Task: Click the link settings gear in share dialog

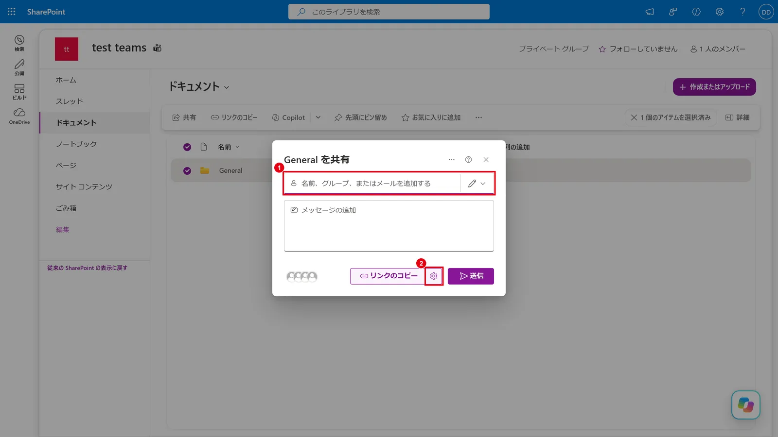Action: tap(434, 276)
